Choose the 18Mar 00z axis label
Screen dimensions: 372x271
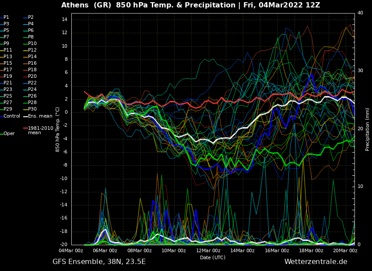click(x=311, y=250)
